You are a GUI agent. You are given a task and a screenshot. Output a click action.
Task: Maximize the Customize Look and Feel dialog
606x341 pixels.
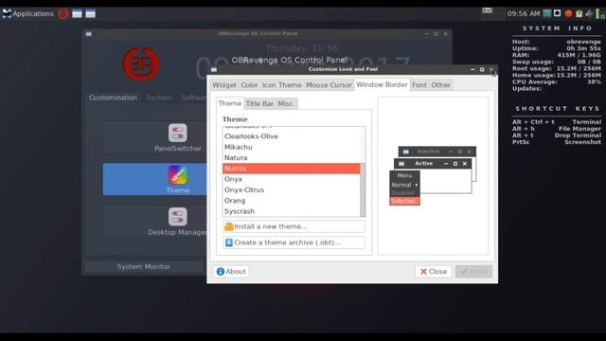482,69
